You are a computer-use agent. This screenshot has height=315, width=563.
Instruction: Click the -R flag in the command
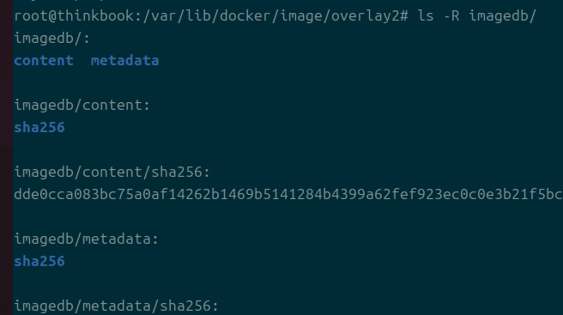[451, 16]
